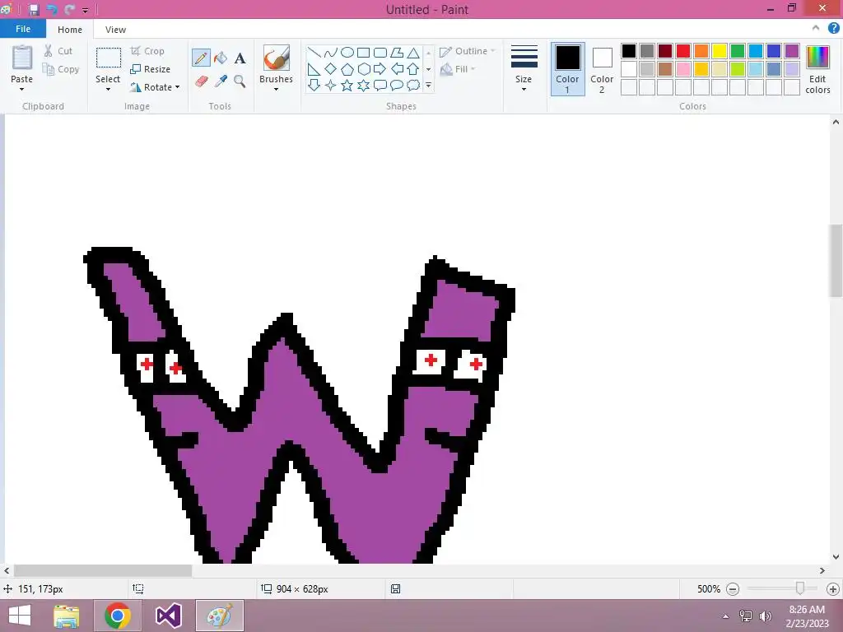Screen dimensions: 843x632
Task: Open Edit colors dialog
Action: [817, 69]
